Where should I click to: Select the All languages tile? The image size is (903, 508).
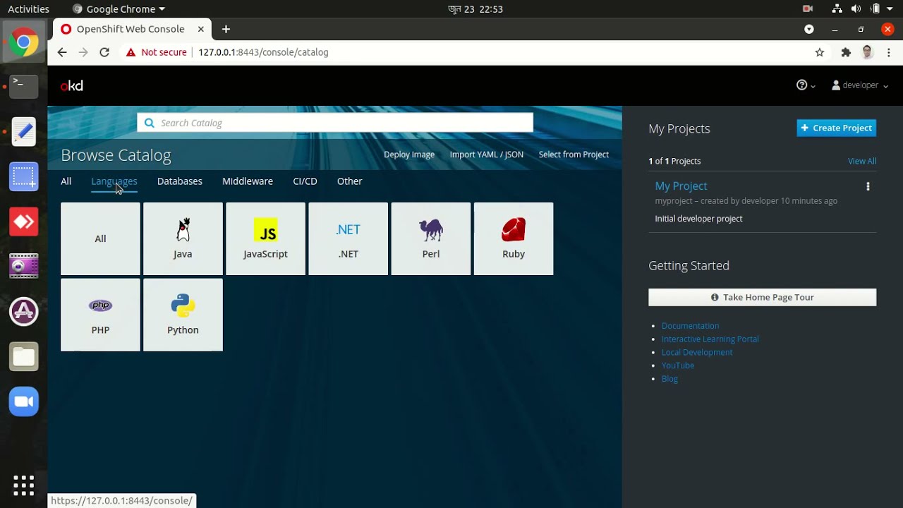click(100, 238)
